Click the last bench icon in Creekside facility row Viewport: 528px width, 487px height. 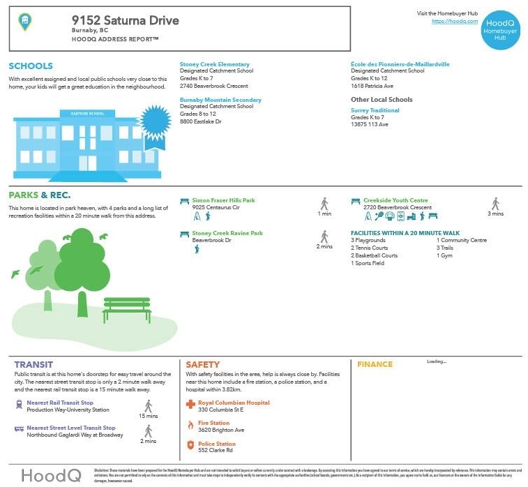coord(433,216)
